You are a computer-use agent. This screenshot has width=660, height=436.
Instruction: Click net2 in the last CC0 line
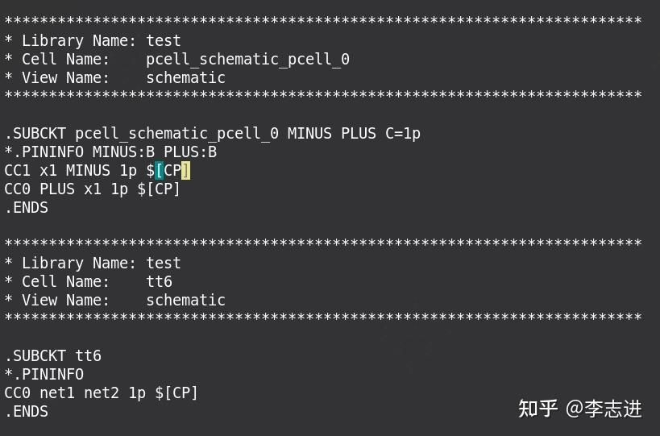click(102, 392)
